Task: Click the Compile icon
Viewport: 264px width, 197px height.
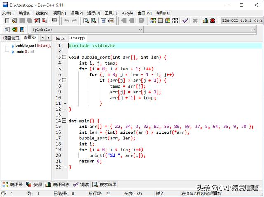Action: (x=153, y=21)
